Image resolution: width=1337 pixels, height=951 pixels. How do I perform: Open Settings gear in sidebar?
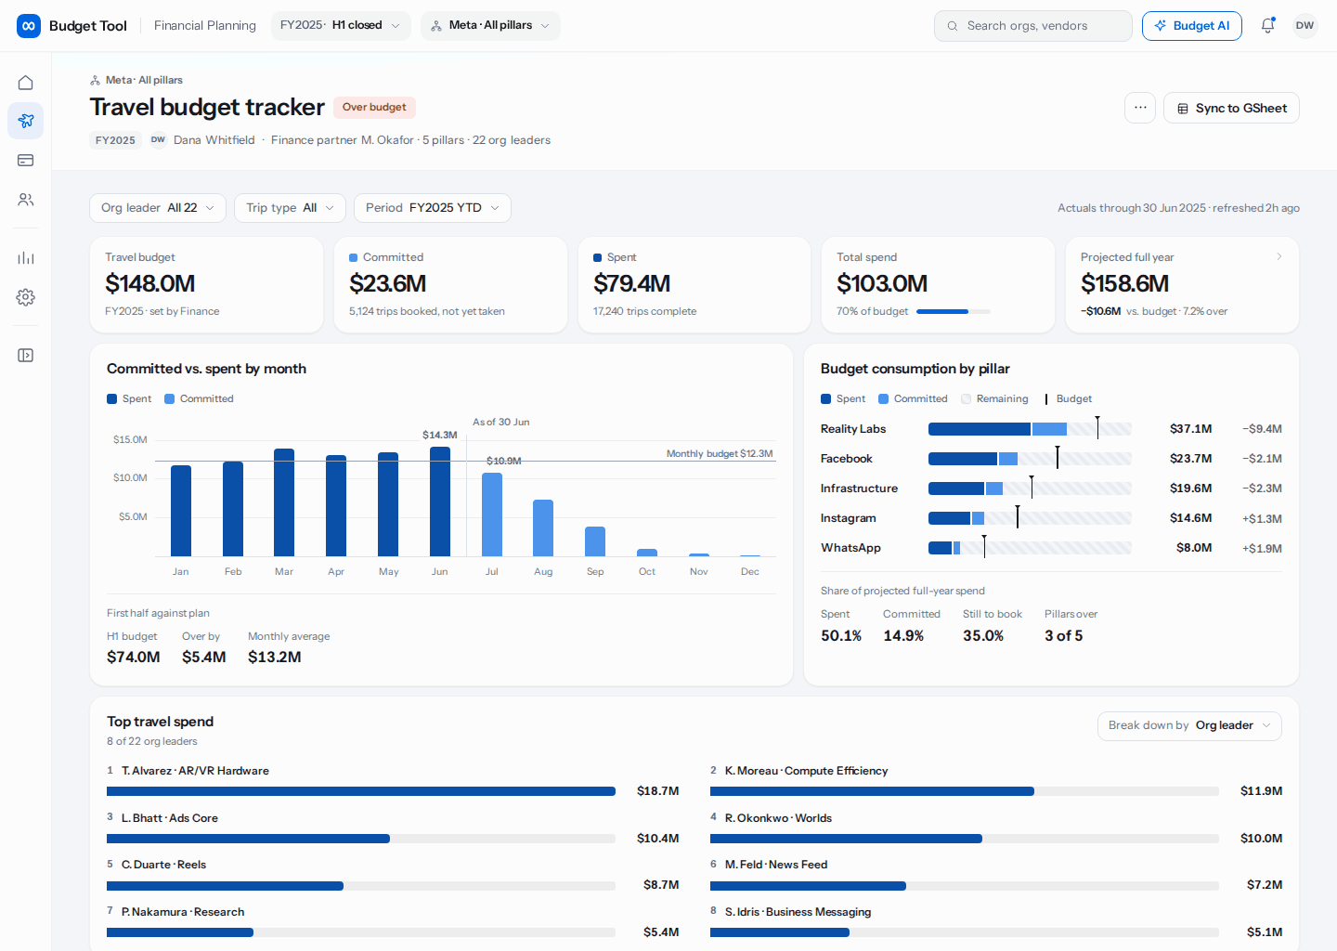point(26,297)
